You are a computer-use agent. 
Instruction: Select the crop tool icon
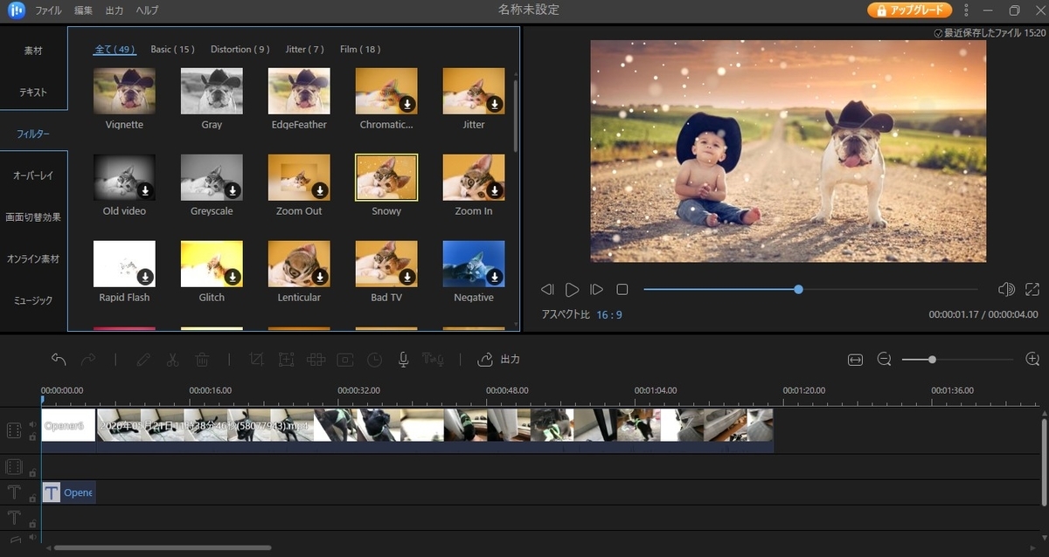[x=256, y=359]
